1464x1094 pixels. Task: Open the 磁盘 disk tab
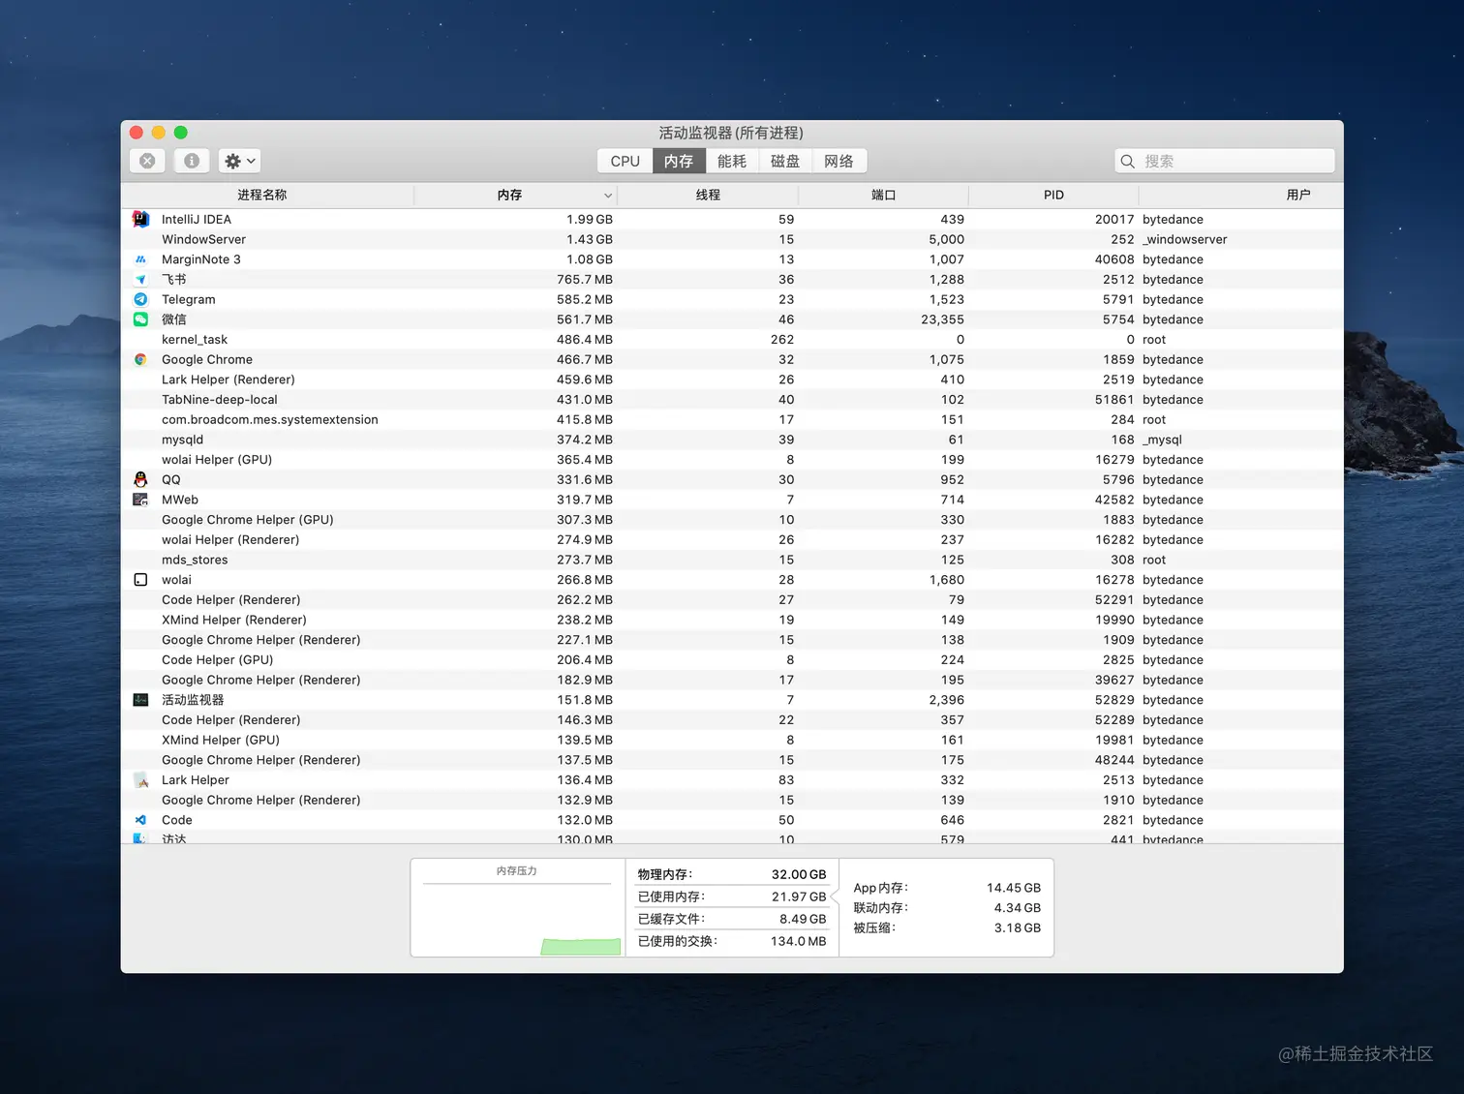point(785,161)
